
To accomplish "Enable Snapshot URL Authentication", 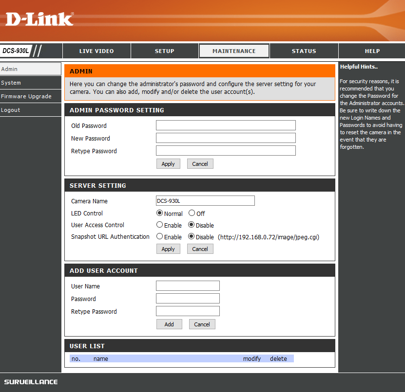I will tap(160, 236).
